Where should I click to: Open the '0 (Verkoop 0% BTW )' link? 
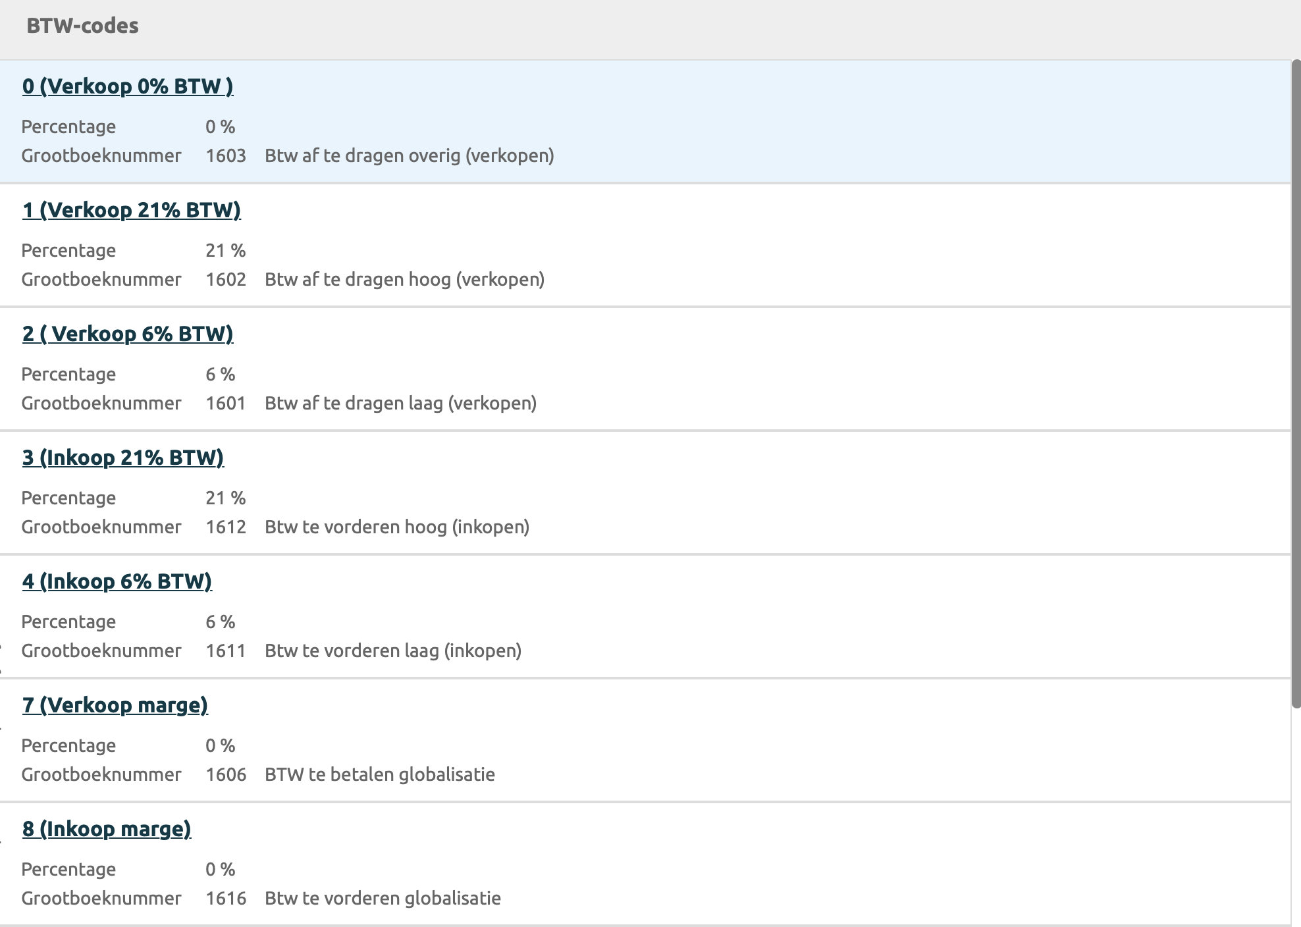coord(128,86)
